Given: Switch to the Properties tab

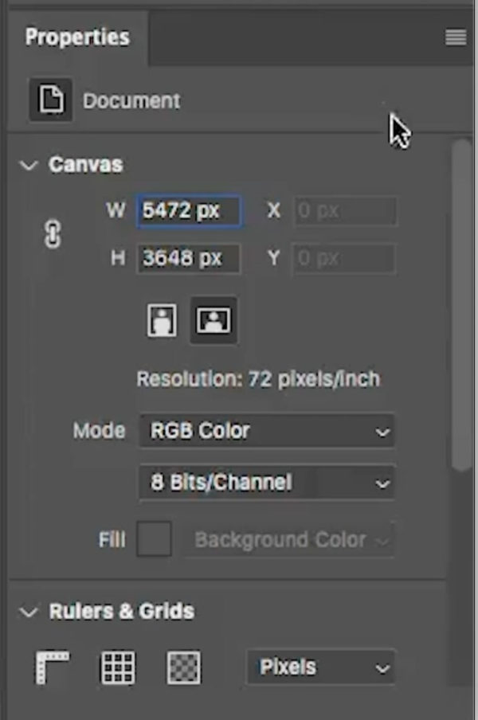Looking at the screenshot, I should click(76, 37).
